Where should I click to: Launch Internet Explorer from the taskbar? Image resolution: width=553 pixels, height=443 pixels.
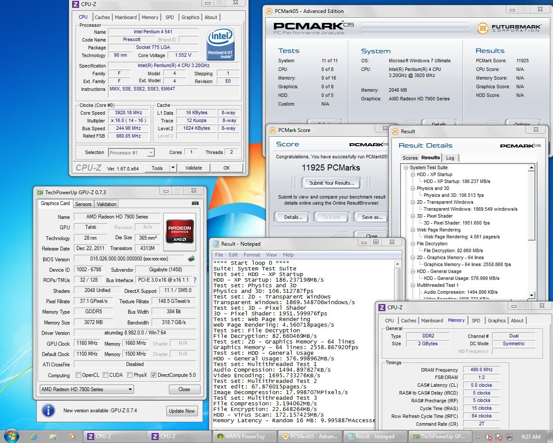(x=34, y=437)
